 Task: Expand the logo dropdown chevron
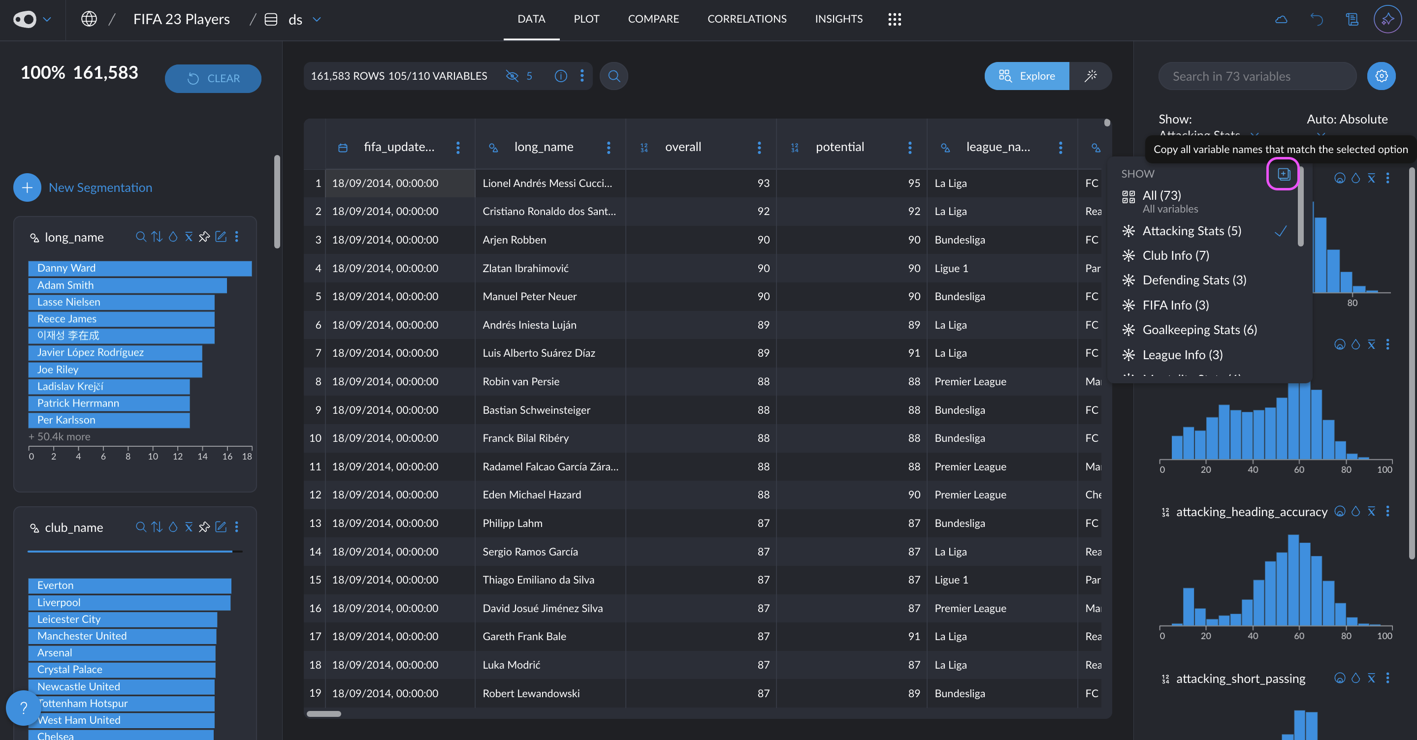click(47, 19)
